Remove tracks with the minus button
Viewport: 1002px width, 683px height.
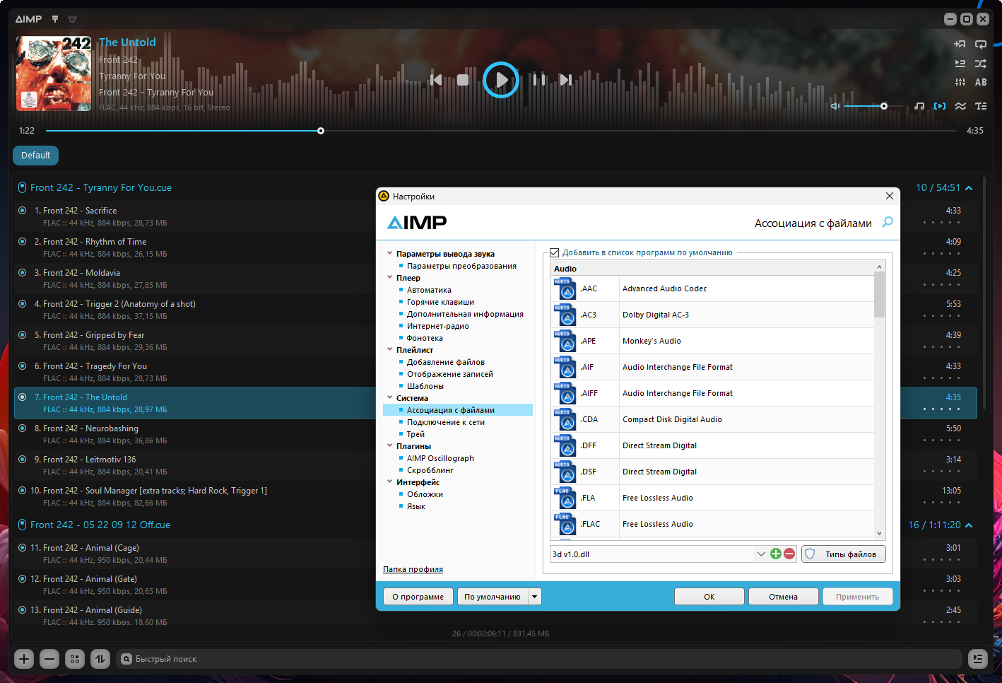(49, 659)
